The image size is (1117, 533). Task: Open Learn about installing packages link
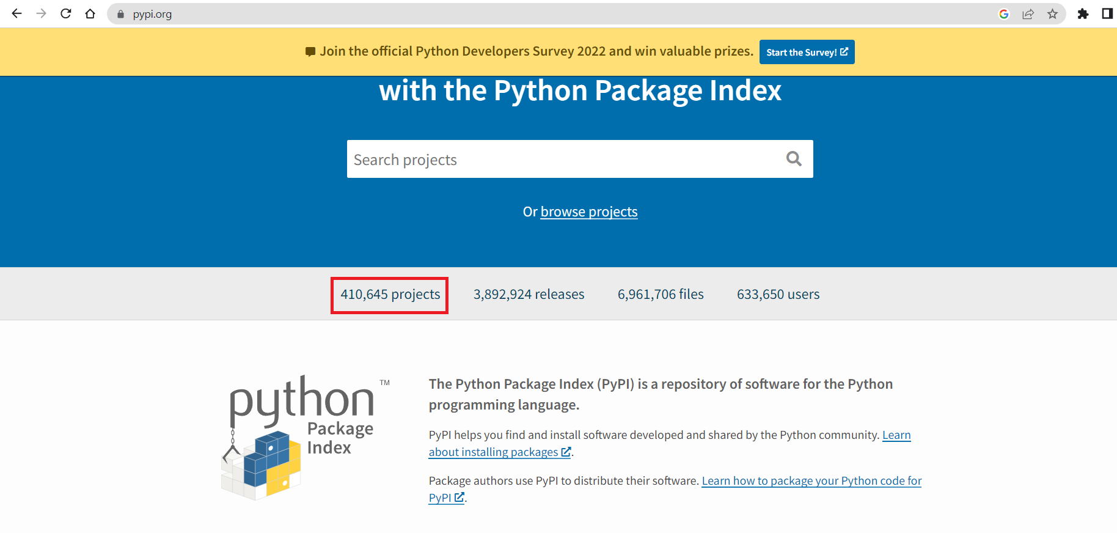point(670,443)
